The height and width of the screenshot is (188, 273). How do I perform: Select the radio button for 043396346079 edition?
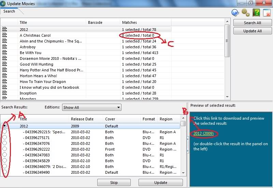(5, 166)
